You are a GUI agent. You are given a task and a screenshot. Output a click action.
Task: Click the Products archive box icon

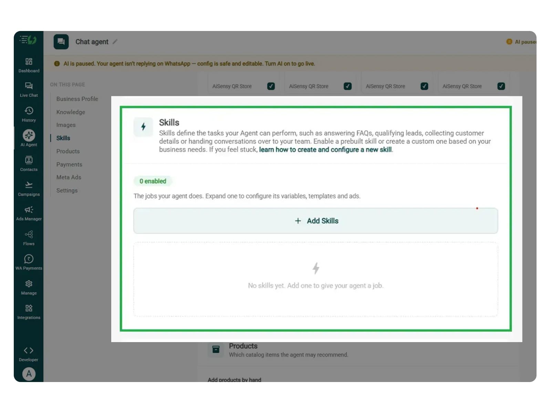click(216, 349)
